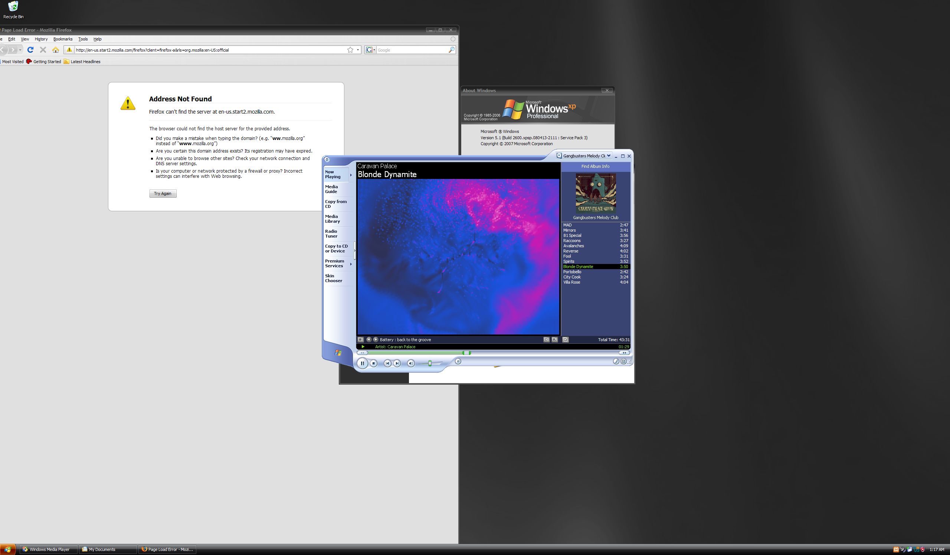This screenshot has height=555, width=950.
Task: Go to Firefox home page
Action: pyautogui.click(x=56, y=50)
